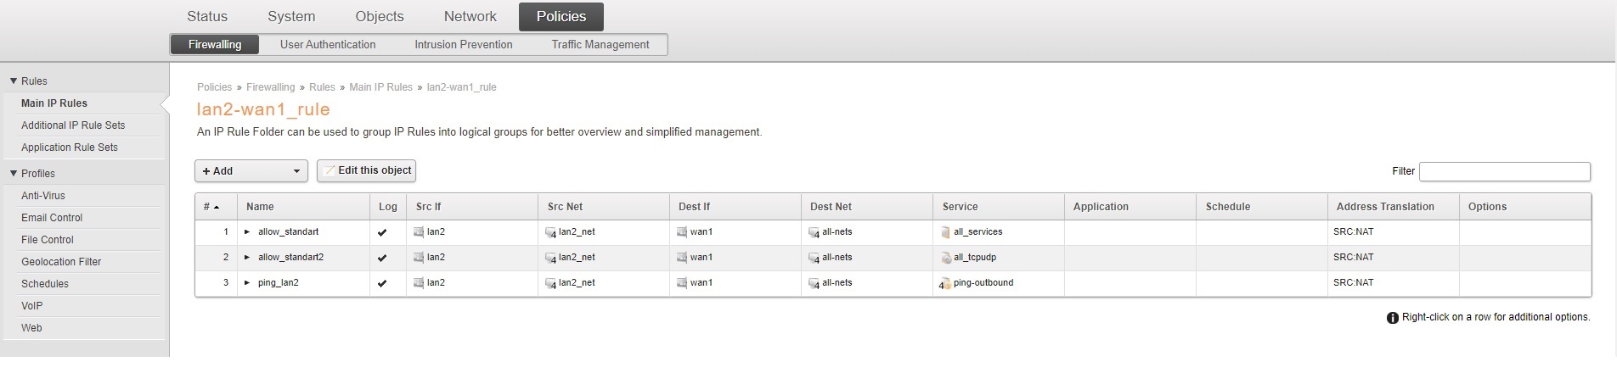Collapse the Rules section in sidebar
The width and height of the screenshot is (1617, 373).
click(14, 81)
